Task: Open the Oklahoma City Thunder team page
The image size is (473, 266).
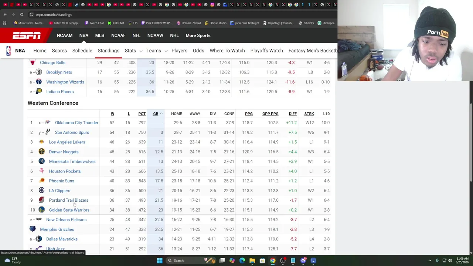Action: click(76, 123)
